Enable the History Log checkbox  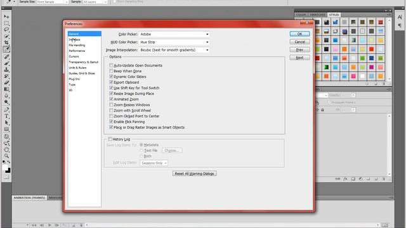tap(110, 139)
